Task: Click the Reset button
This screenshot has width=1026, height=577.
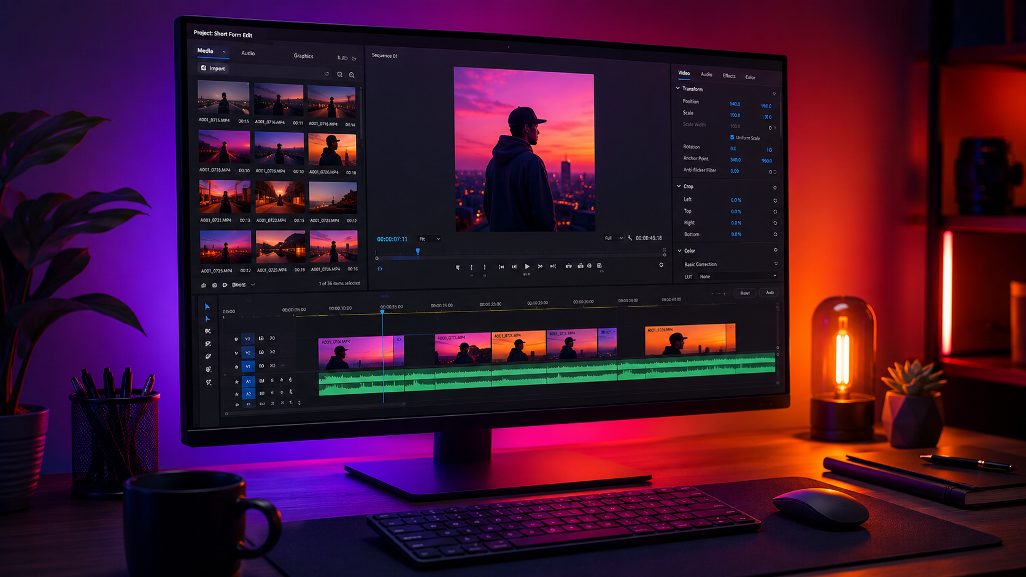Action: pyautogui.click(x=745, y=293)
